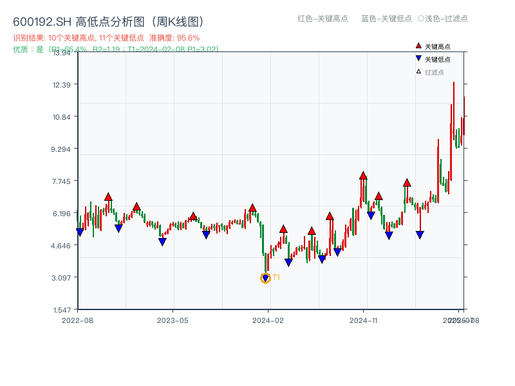Click the orange T1 label
Viewport: 515px width, 386px height.
(276, 277)
